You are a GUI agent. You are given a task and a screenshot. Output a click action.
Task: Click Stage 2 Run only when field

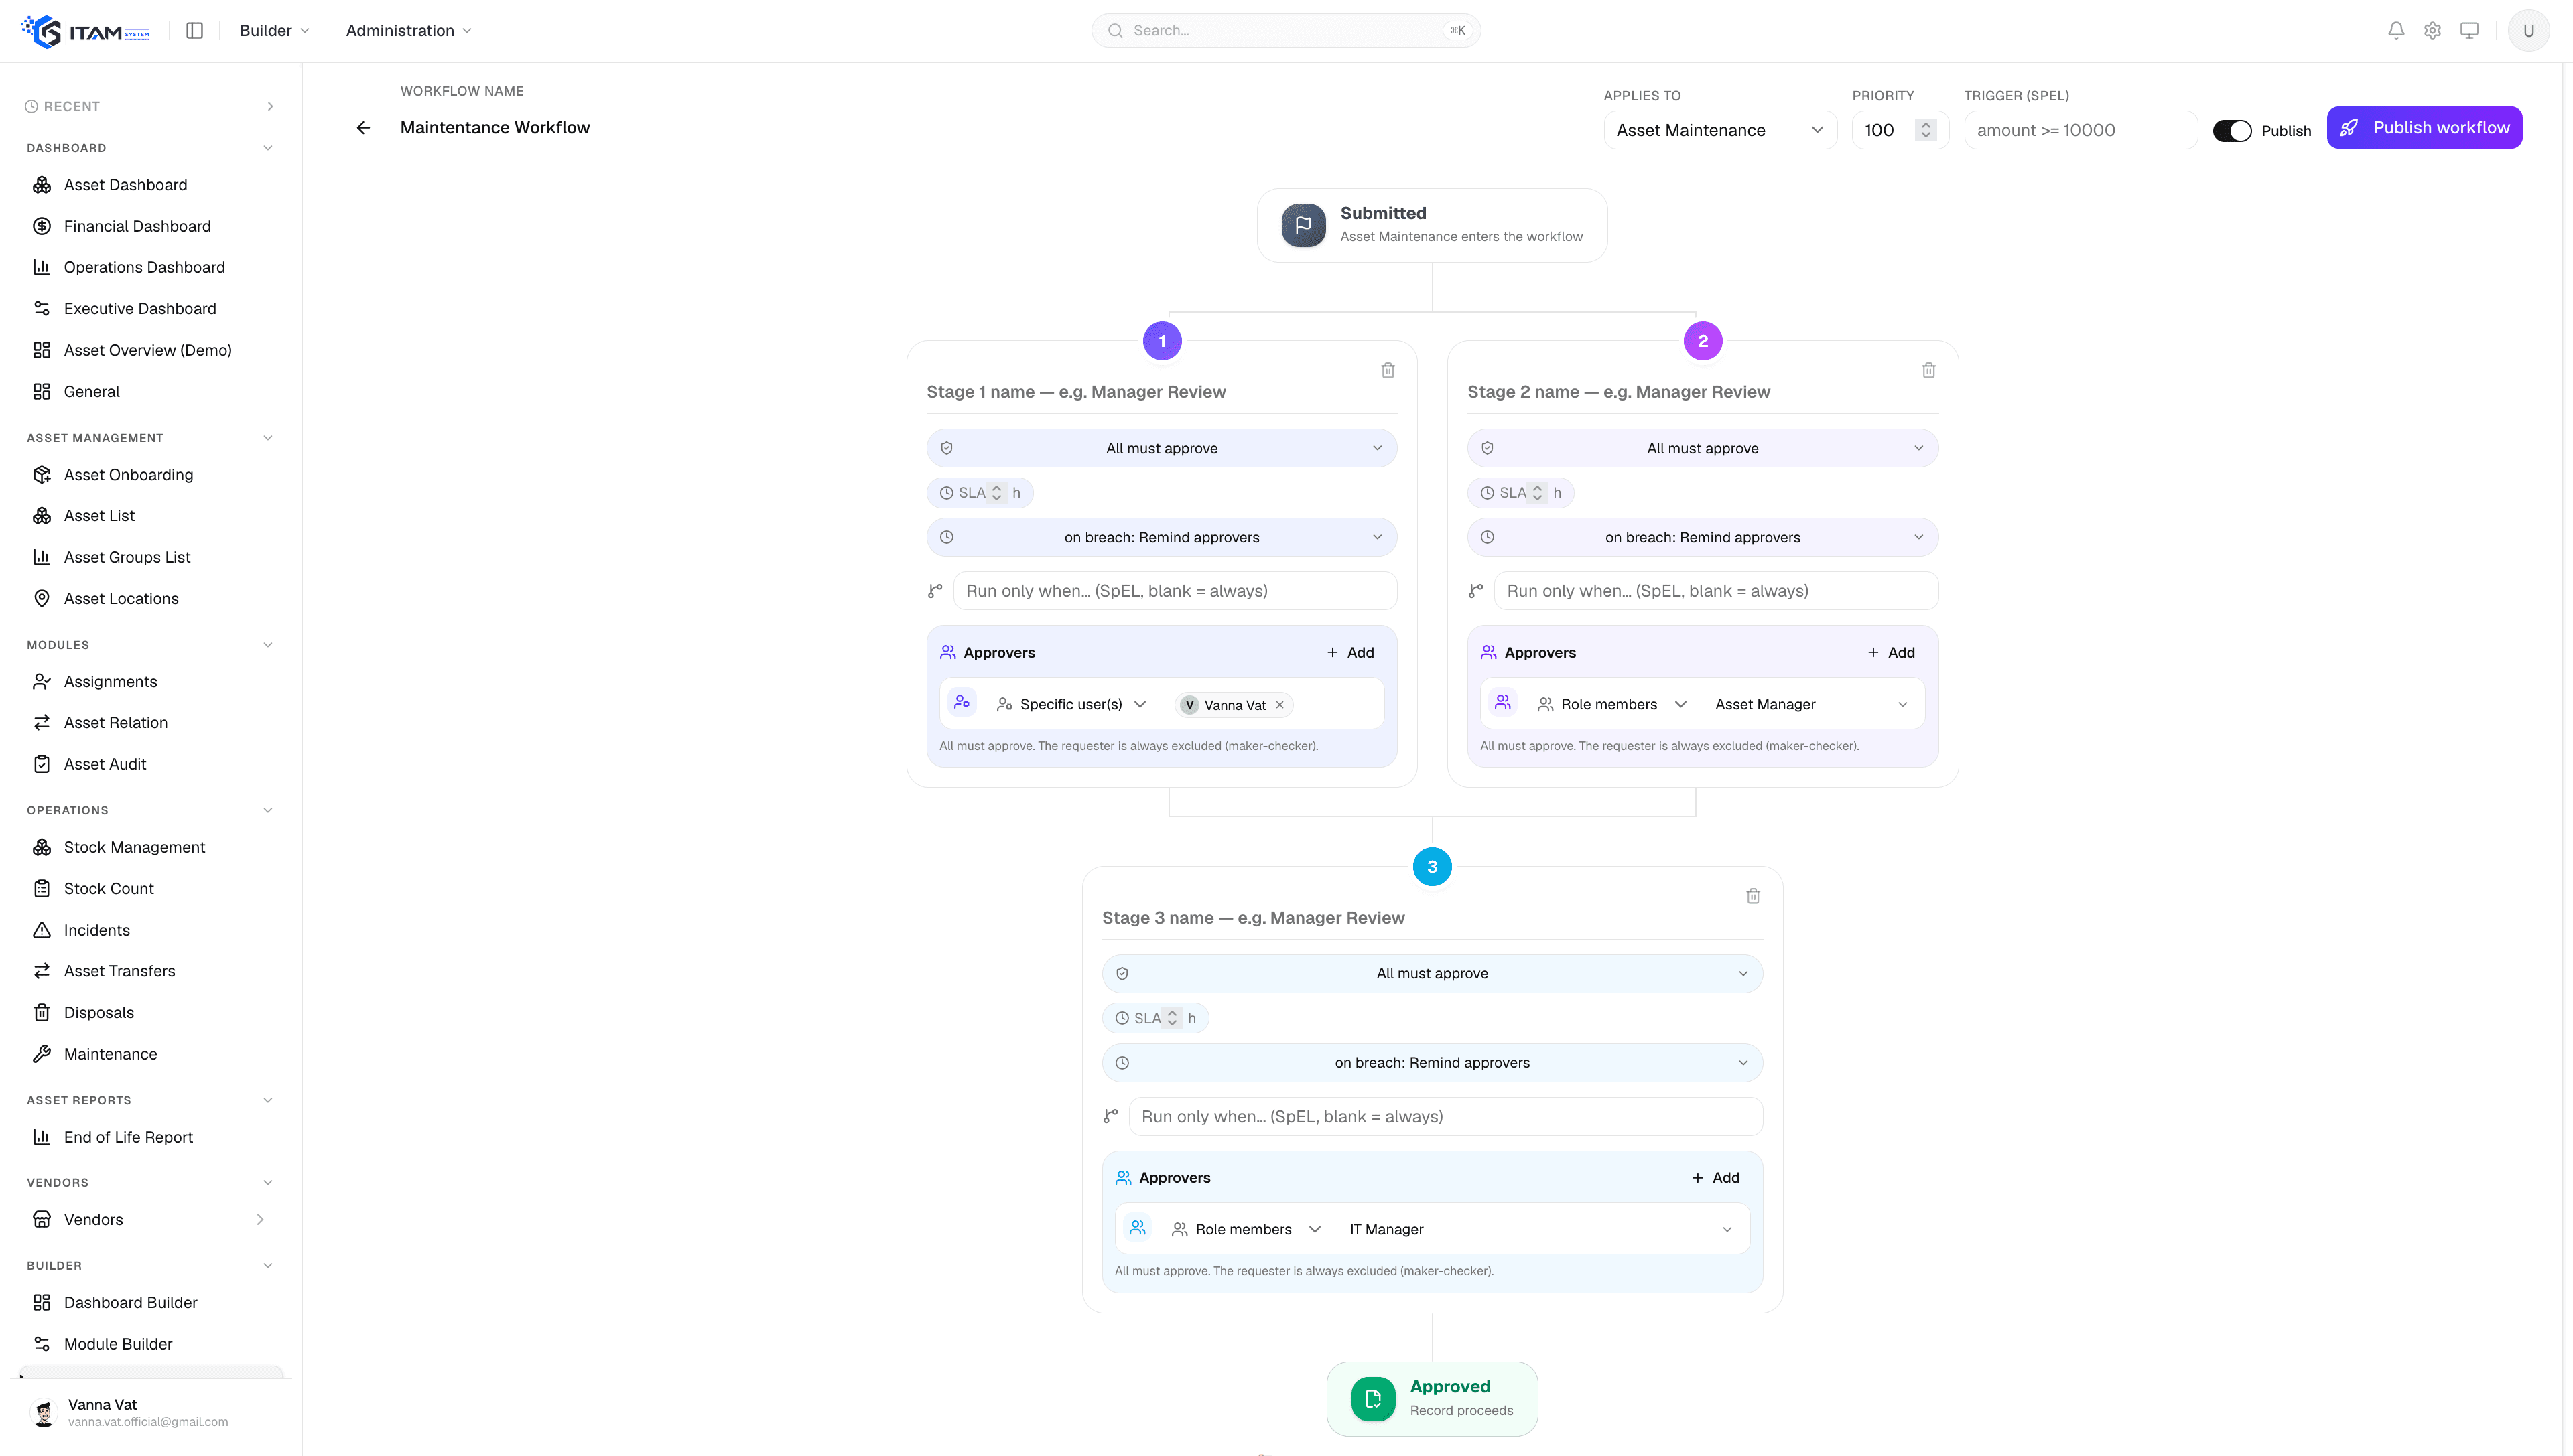click(1715, 591)
